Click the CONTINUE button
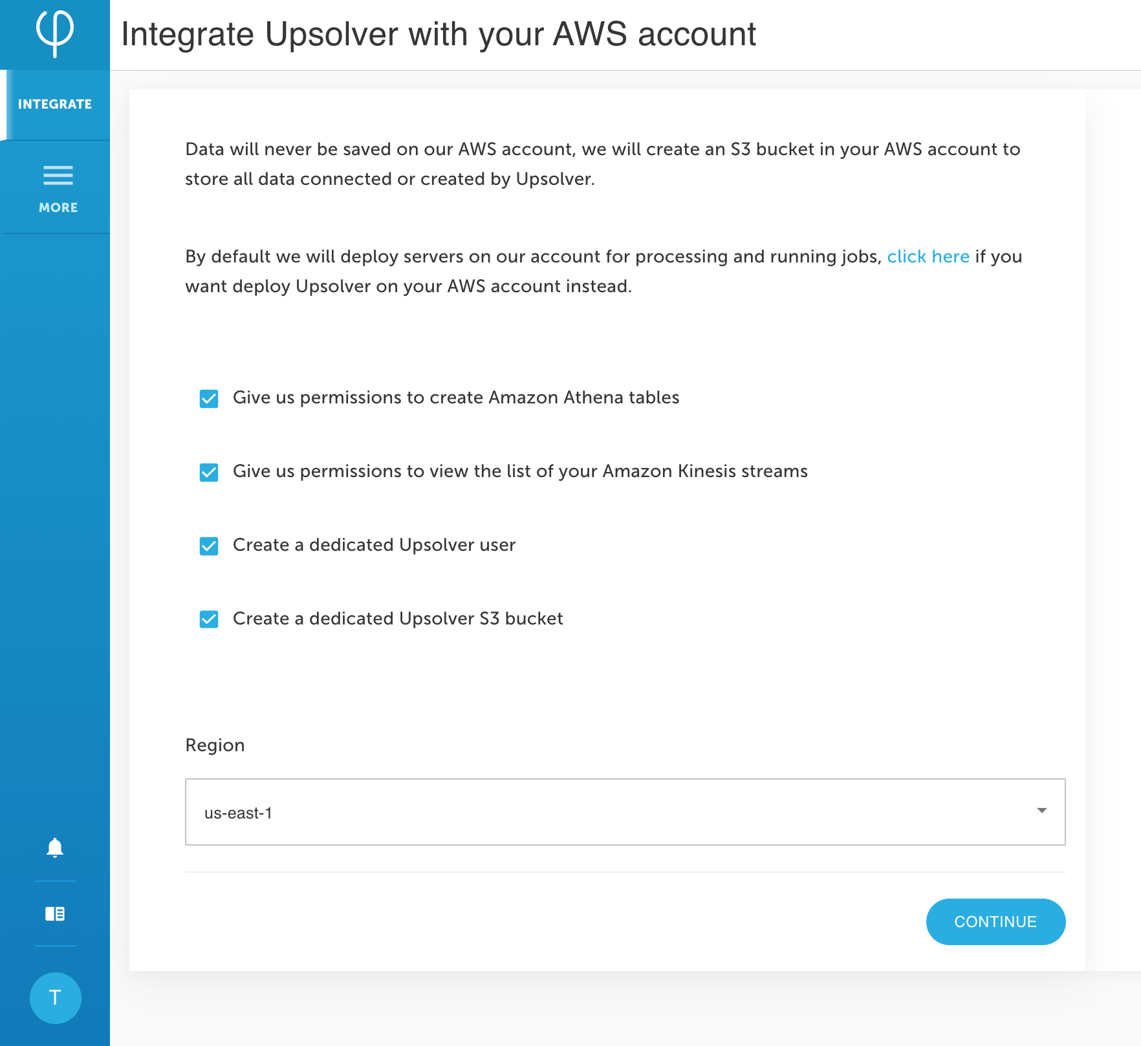The height and width of the screenshot is (1046, 1141). click(995, 922)
